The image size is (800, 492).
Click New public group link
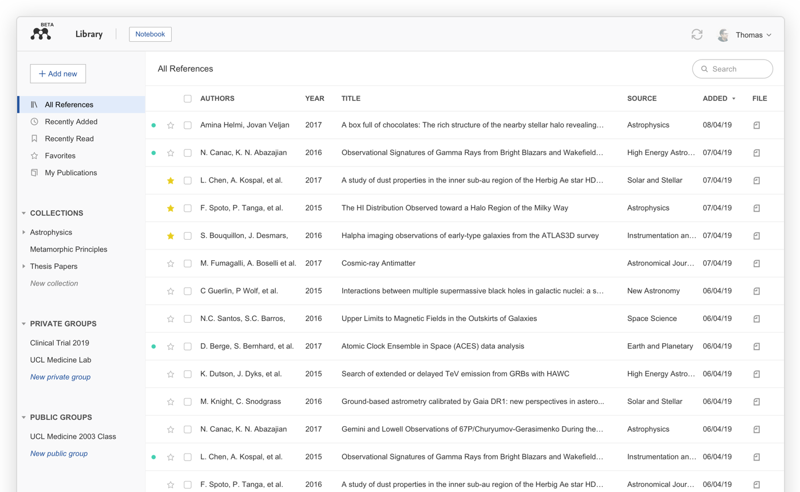[59, 454]
